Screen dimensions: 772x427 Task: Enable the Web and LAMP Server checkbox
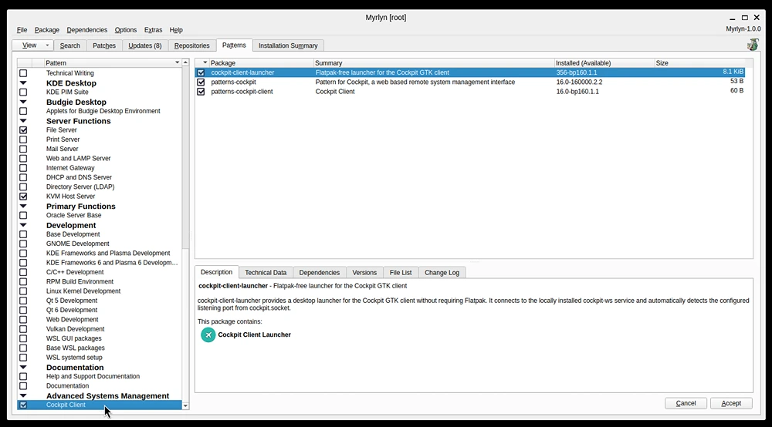coord(23,158)
